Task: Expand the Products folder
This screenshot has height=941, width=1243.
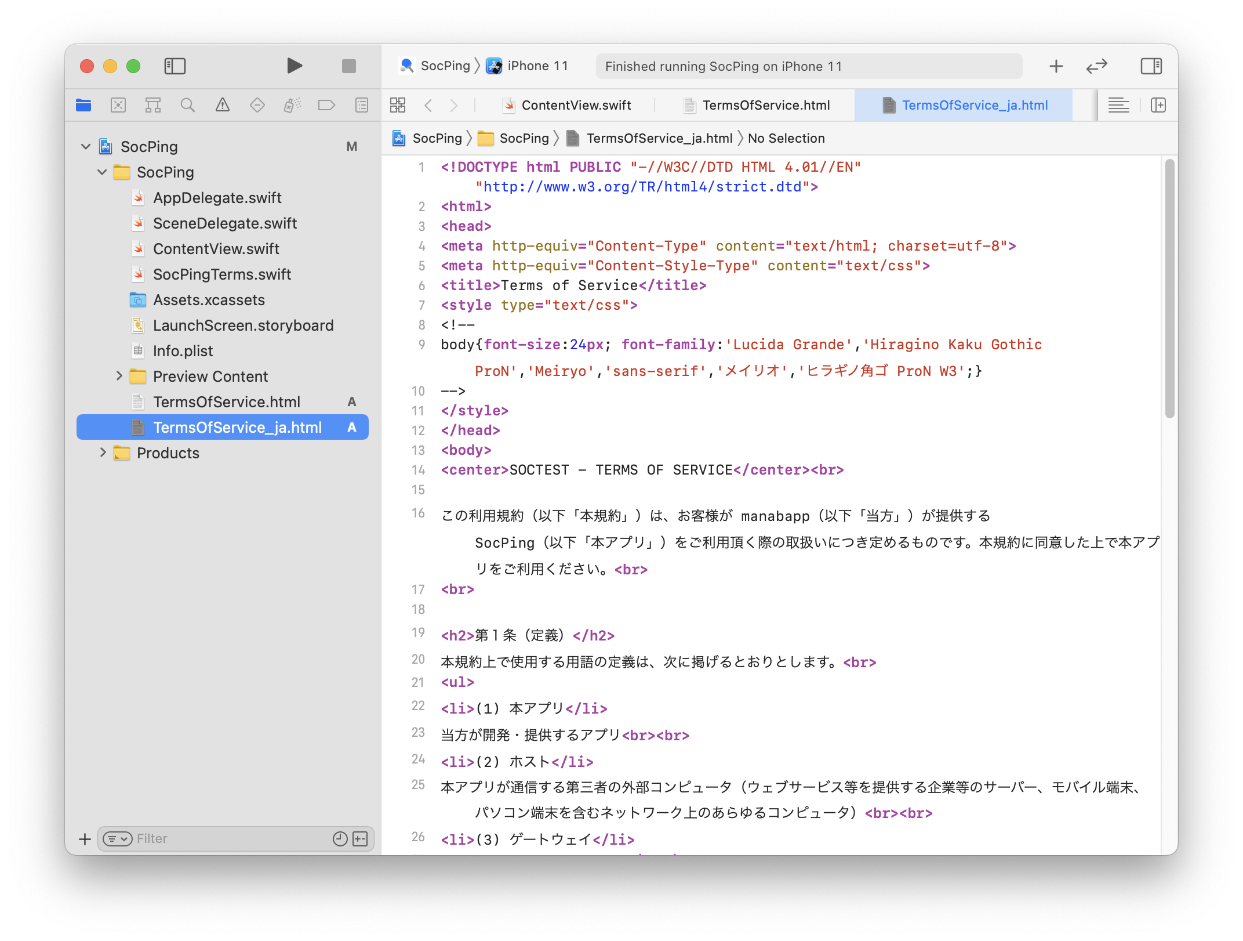Action: tap(103, 453)
